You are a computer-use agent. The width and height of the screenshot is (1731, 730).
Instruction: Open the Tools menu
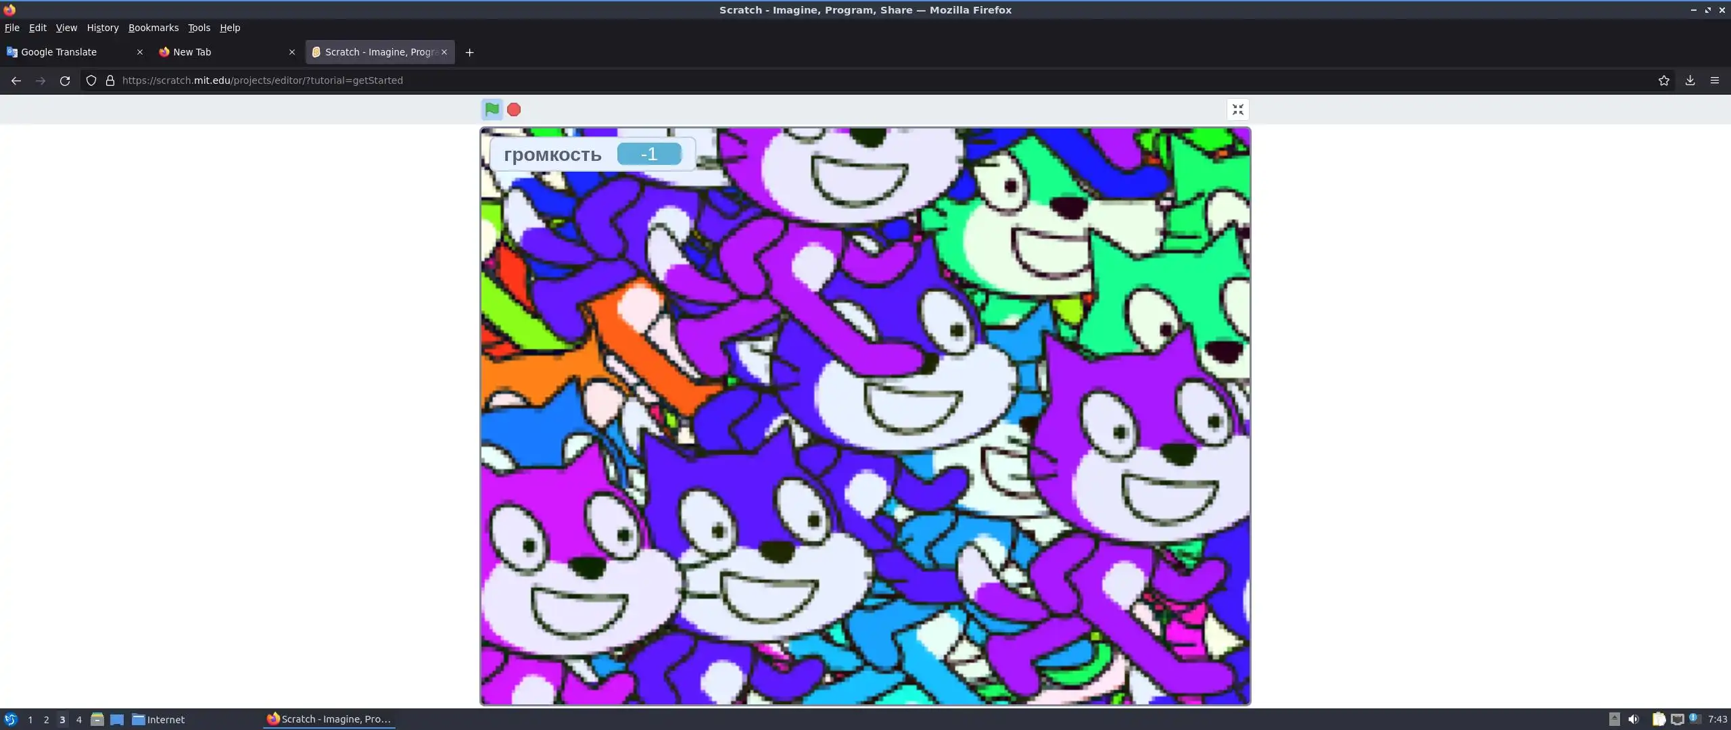pyautogui.click(x=199, y=28)
